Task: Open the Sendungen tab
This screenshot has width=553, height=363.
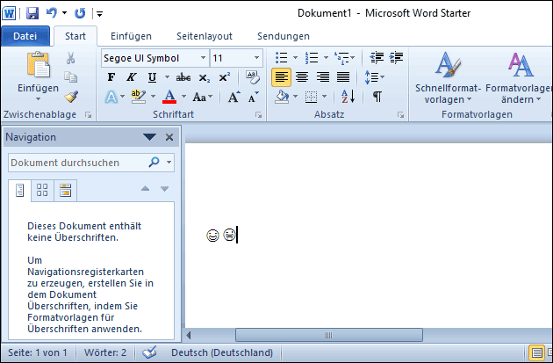Action: click(x=284, y=36)
